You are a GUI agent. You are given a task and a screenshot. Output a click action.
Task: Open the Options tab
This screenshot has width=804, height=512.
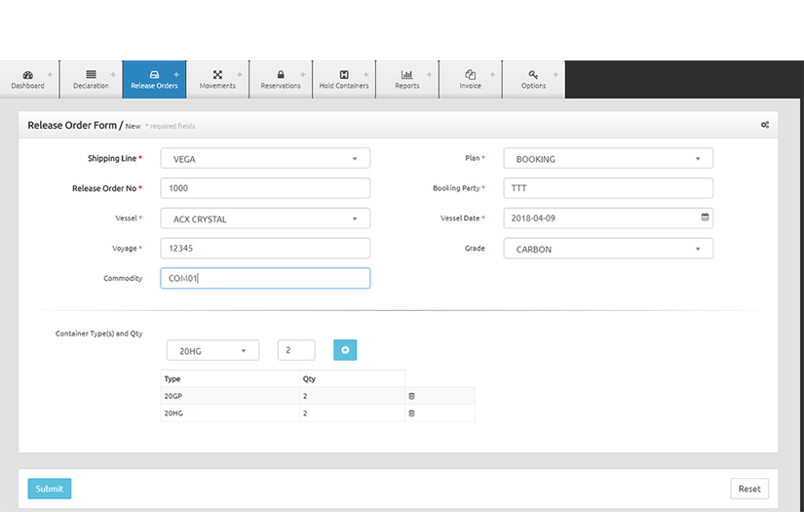coord(533,80)
